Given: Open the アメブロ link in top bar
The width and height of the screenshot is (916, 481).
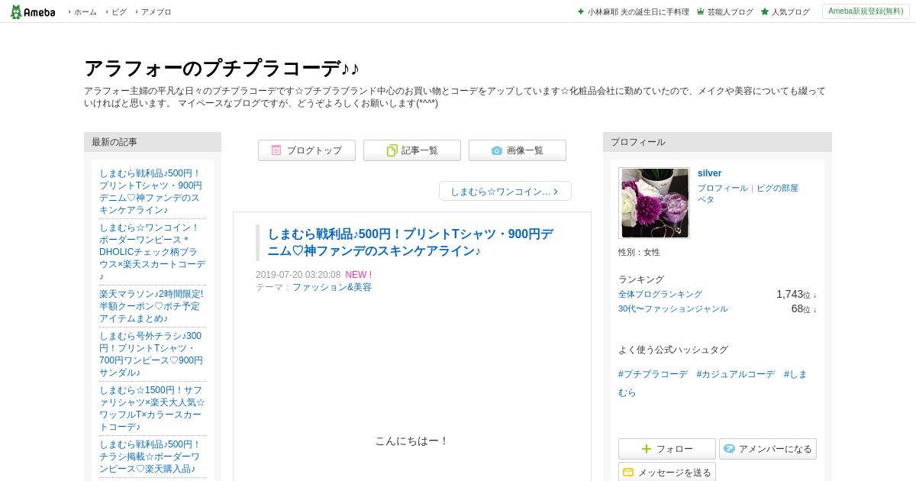Looking at the screenshot, I should [x=156, y=12].
